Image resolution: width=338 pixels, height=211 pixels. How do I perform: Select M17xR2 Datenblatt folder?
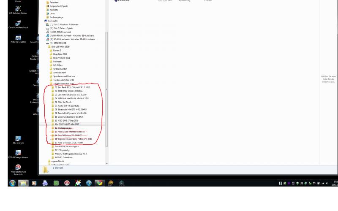[62, 157]
